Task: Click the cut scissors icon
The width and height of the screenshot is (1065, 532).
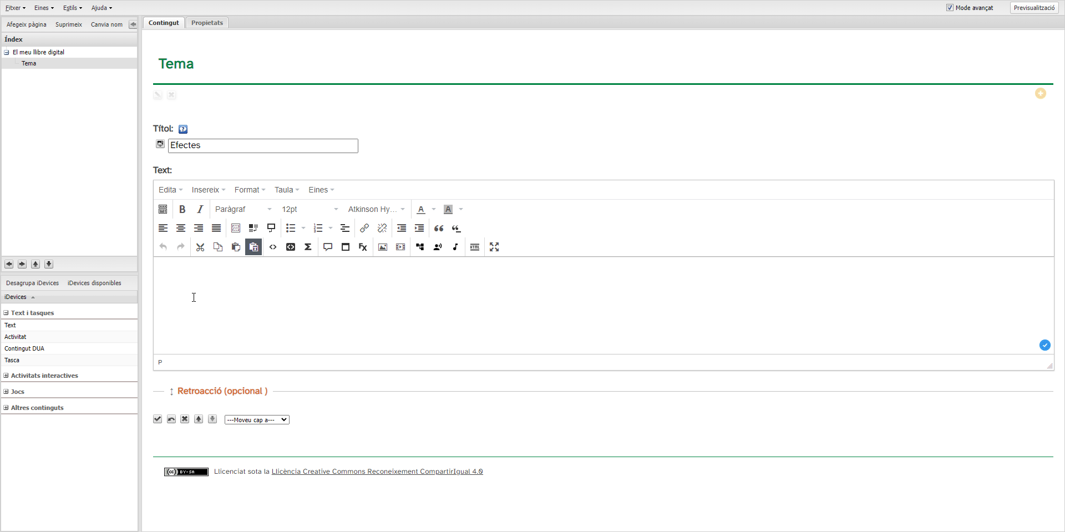Action: [200, 247]
